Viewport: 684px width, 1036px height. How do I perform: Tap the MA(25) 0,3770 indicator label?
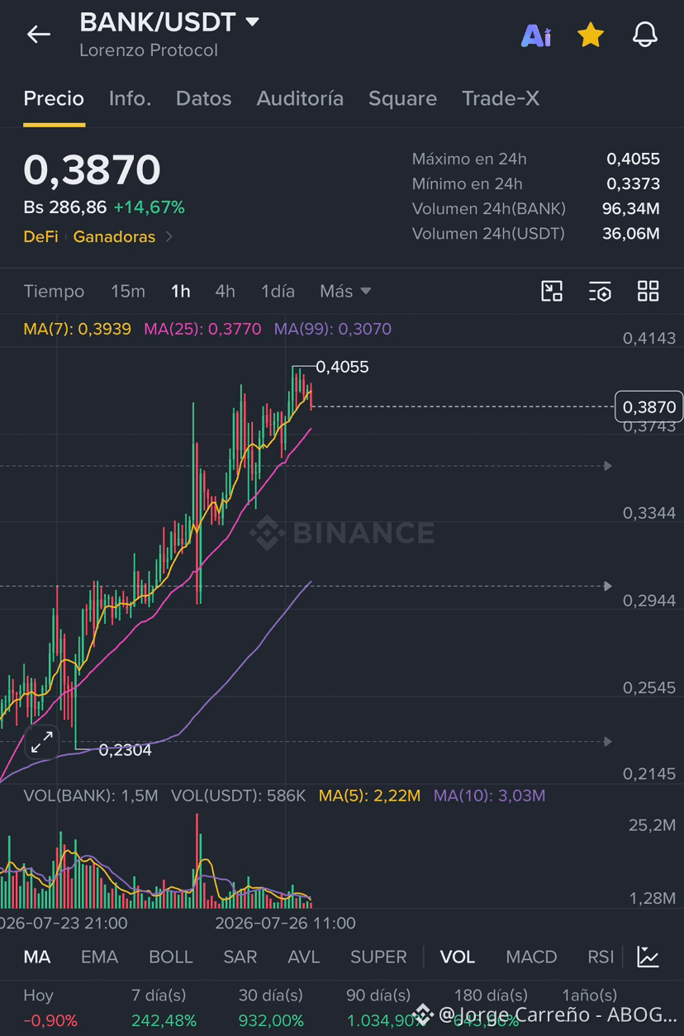click(202, 329)
